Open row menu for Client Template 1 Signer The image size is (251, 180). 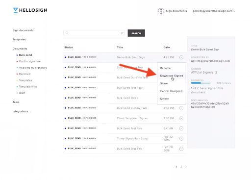click(181, 118)
